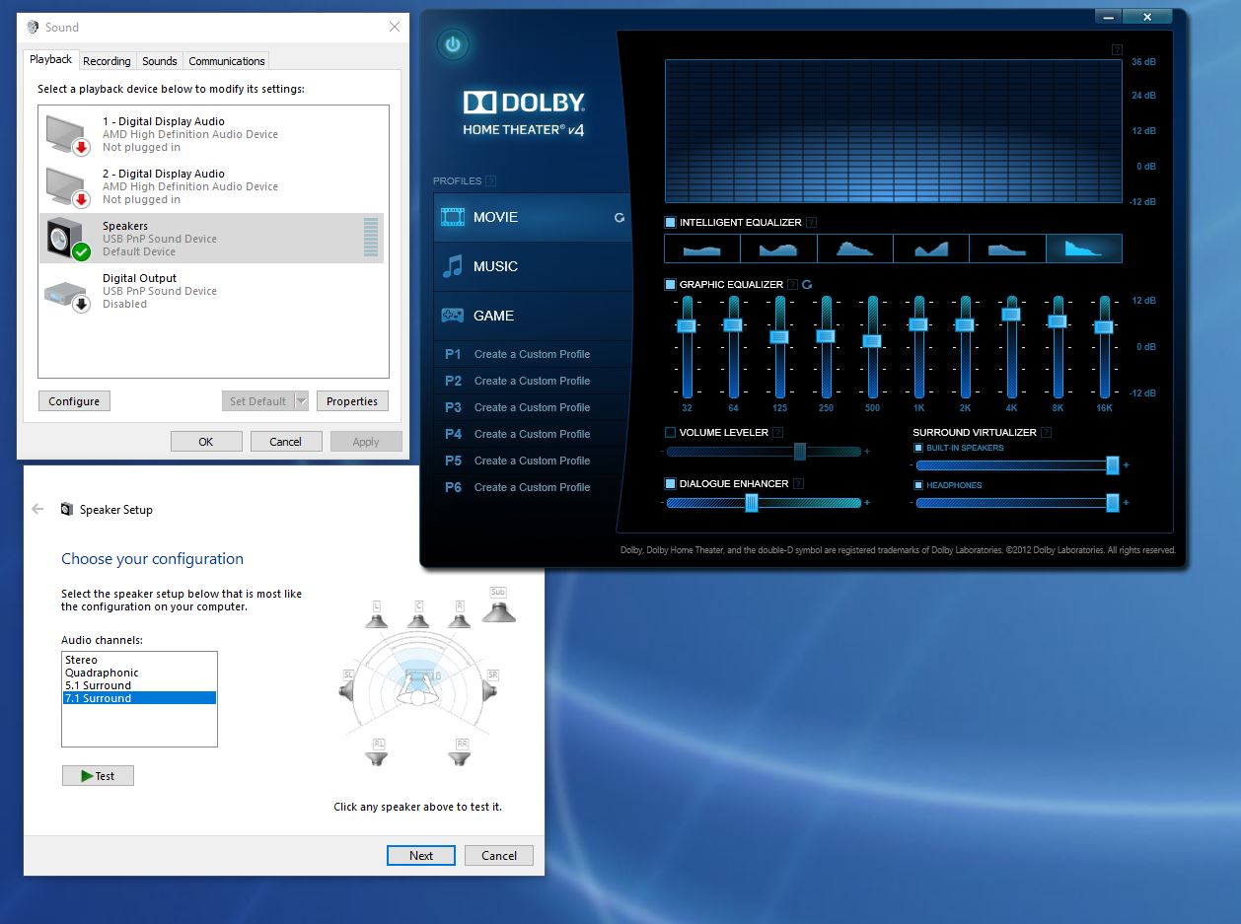The width and height of the screenshot is (1241, 924).
Task: Select 5.1 Surround in Audio channels list
Action: tap(139, 685)
